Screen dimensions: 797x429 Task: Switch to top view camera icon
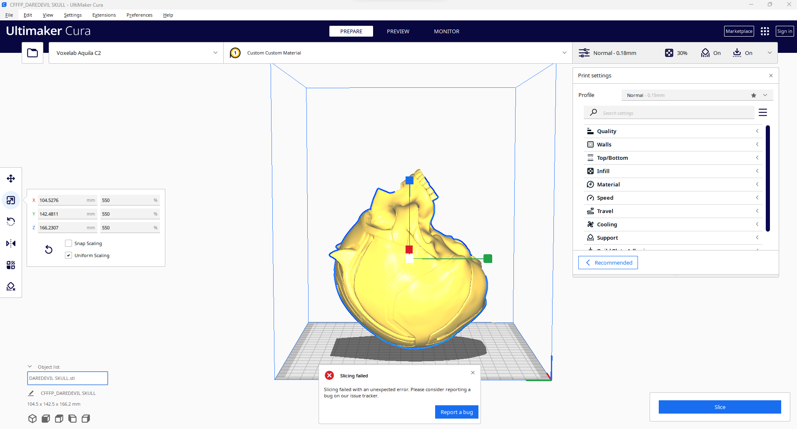pyautogui.click(x=59, y=419)
